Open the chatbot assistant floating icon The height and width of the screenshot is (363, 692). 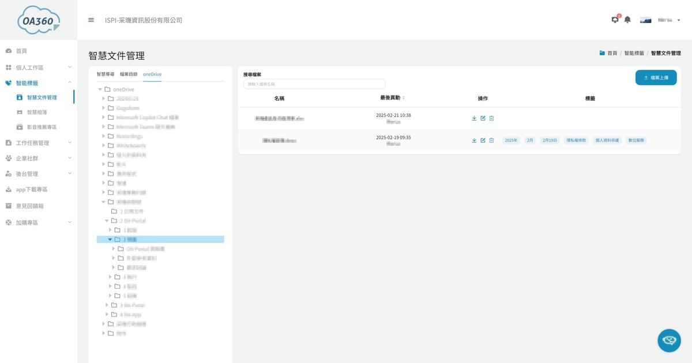pyautogui.click(x=669, y=341)
